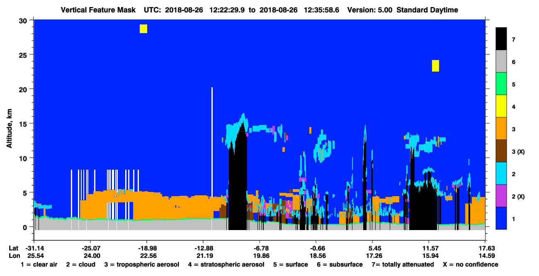Image resolution: width=539 pixels, height=276 pixels.
Task: Click the '2 = cloud' legend text
Action: pyautogui.click(x=80, y=264)
